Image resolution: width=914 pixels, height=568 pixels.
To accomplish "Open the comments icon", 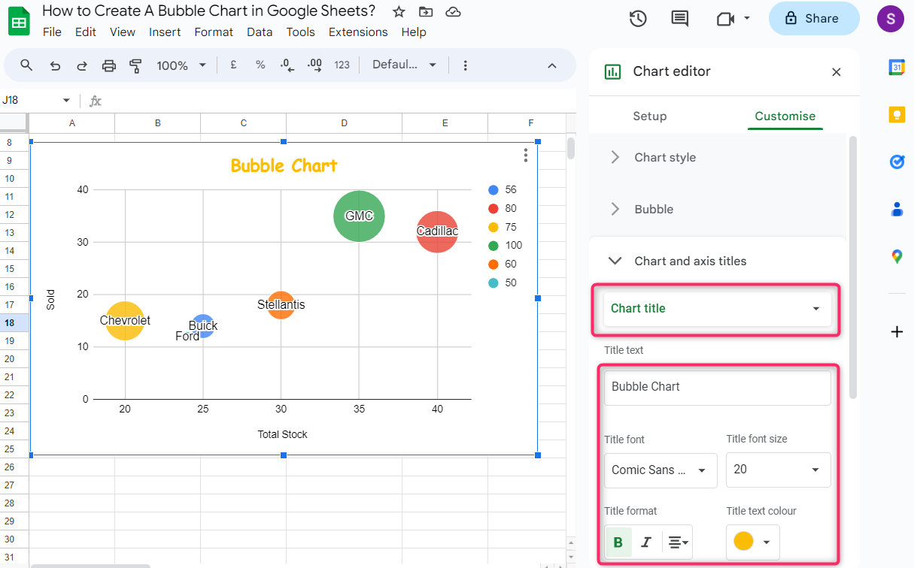I will [x=679, y=19].
